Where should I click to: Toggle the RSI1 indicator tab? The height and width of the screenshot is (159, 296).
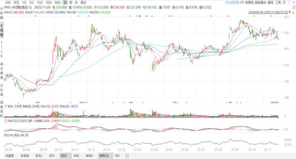(x=63, y=155)
